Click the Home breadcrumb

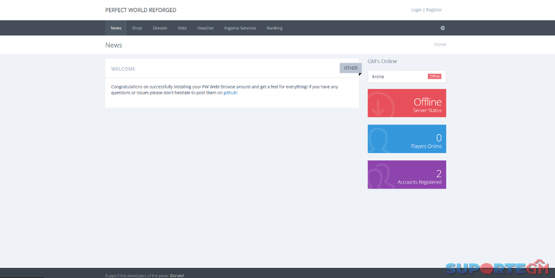click(440, 44)
